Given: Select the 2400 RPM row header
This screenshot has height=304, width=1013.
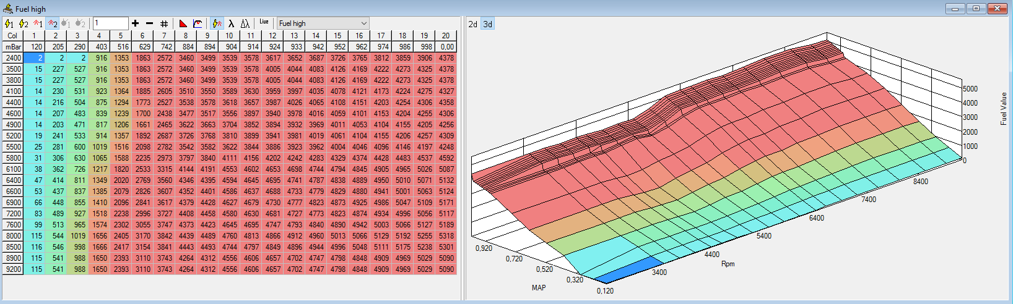Looking at the screenshot, I should click(13, 58).
